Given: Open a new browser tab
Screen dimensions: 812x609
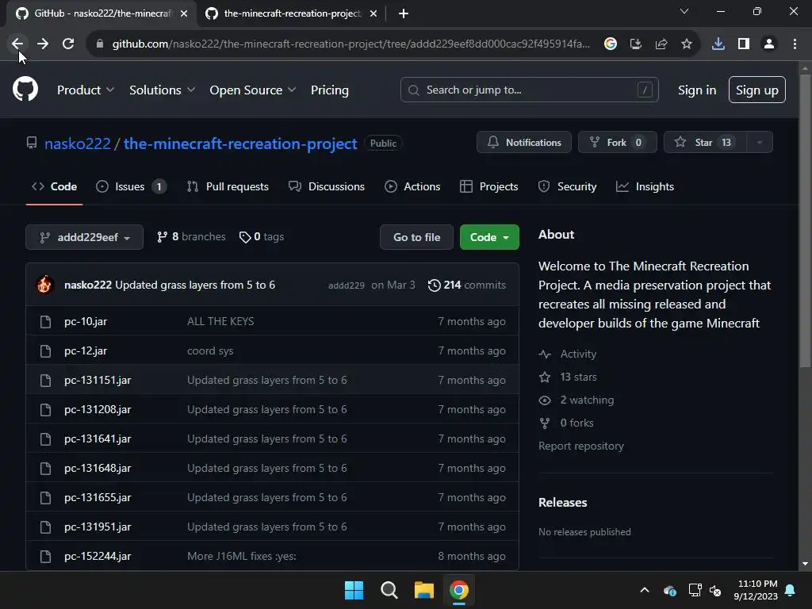Looking at the screenshot, I should 404,13.
